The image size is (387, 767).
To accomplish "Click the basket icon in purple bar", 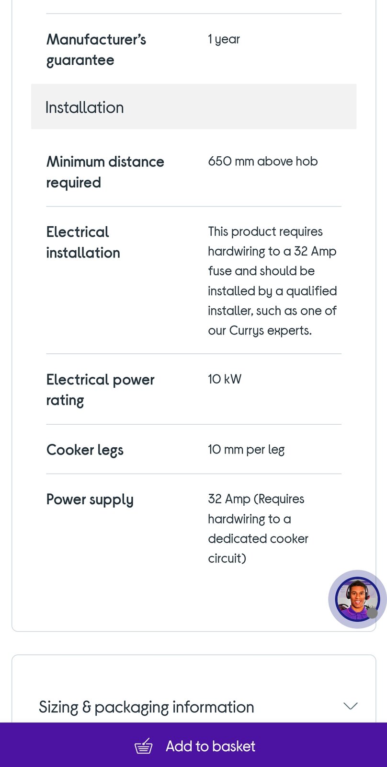I will point(143,746).
